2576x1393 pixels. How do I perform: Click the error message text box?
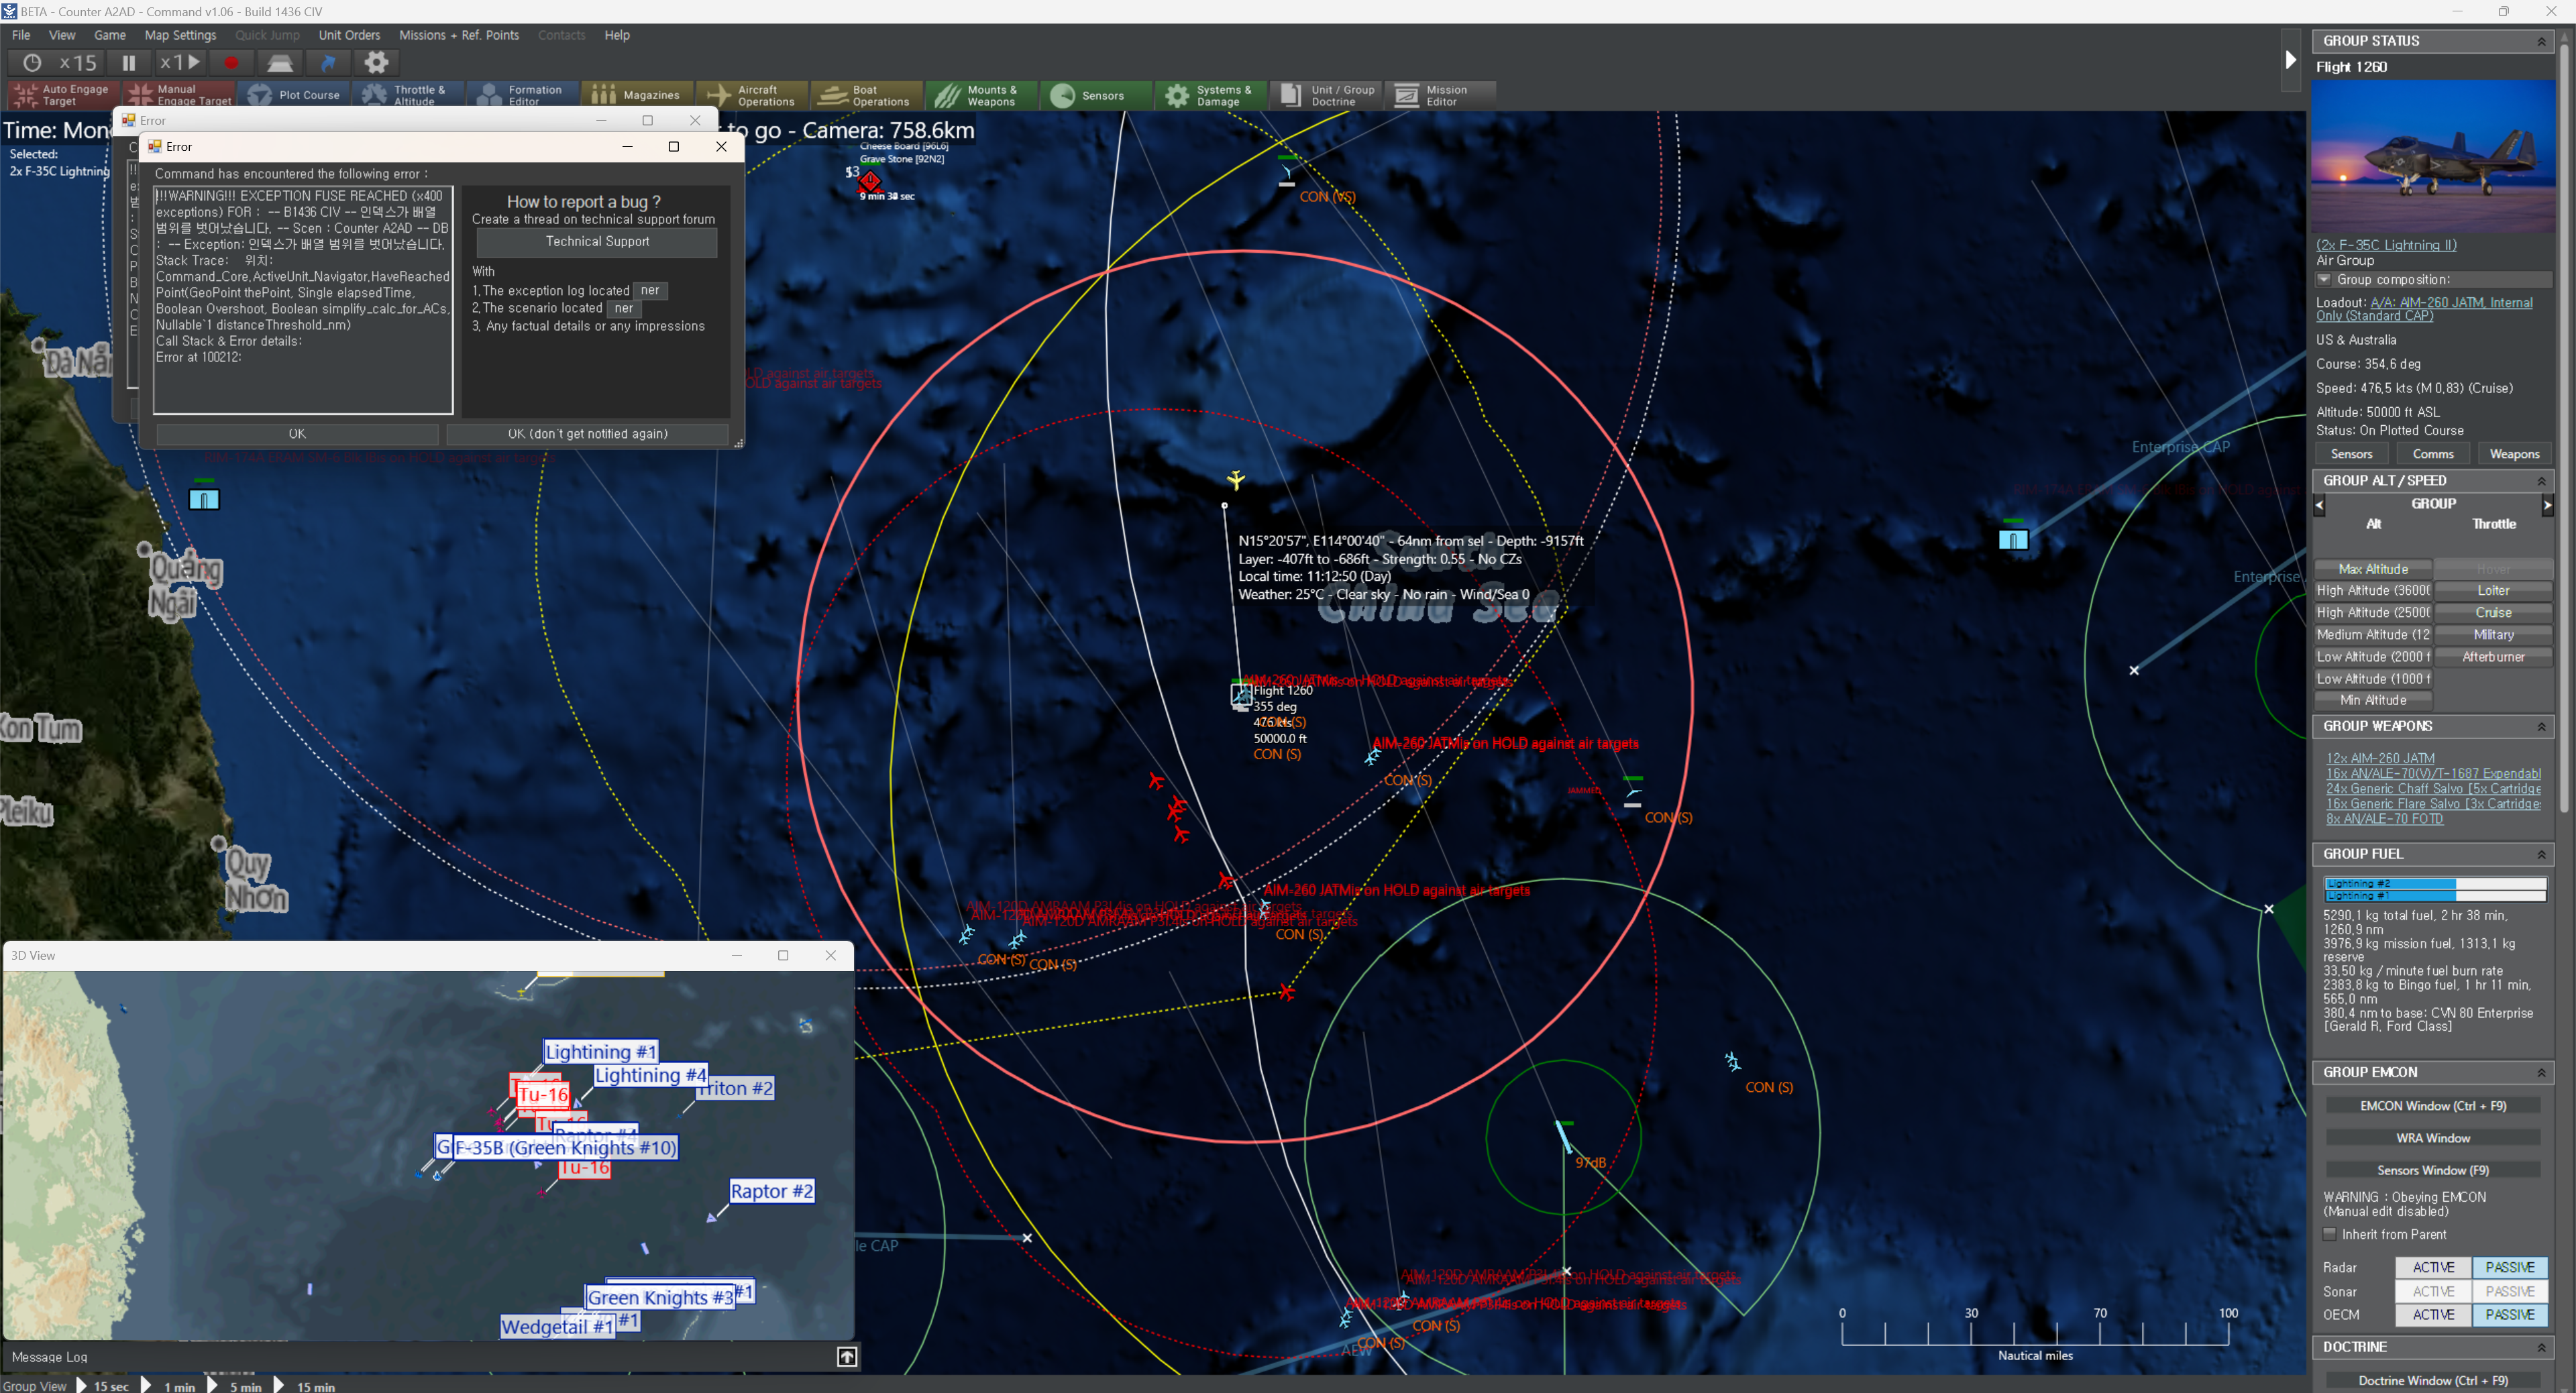pos(303,300)
